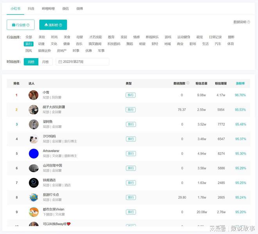
Task: Select the 旅行 industry filter
Action: click(x=29, y=44)
